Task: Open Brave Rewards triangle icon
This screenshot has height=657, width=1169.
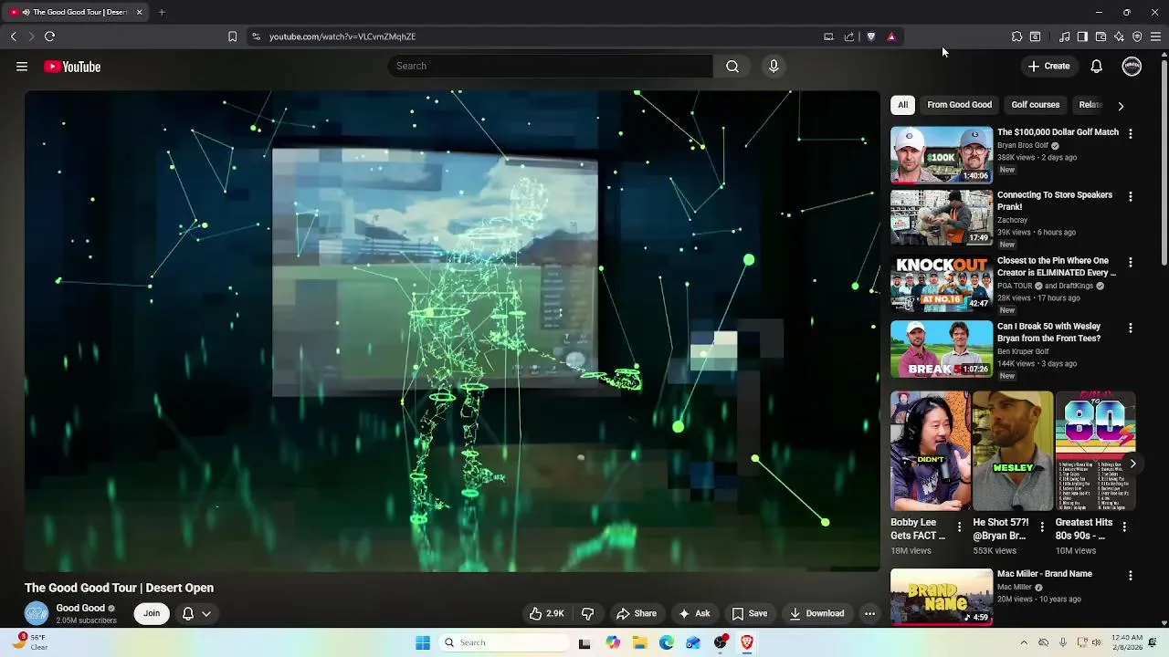Action: 891,36
